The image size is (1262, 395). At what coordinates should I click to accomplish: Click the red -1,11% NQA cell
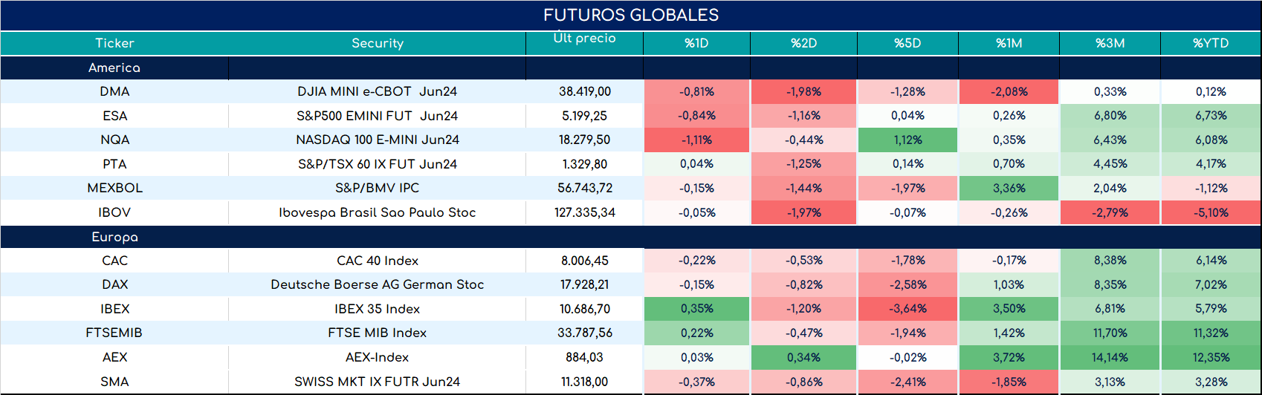[x=696, y=140]
